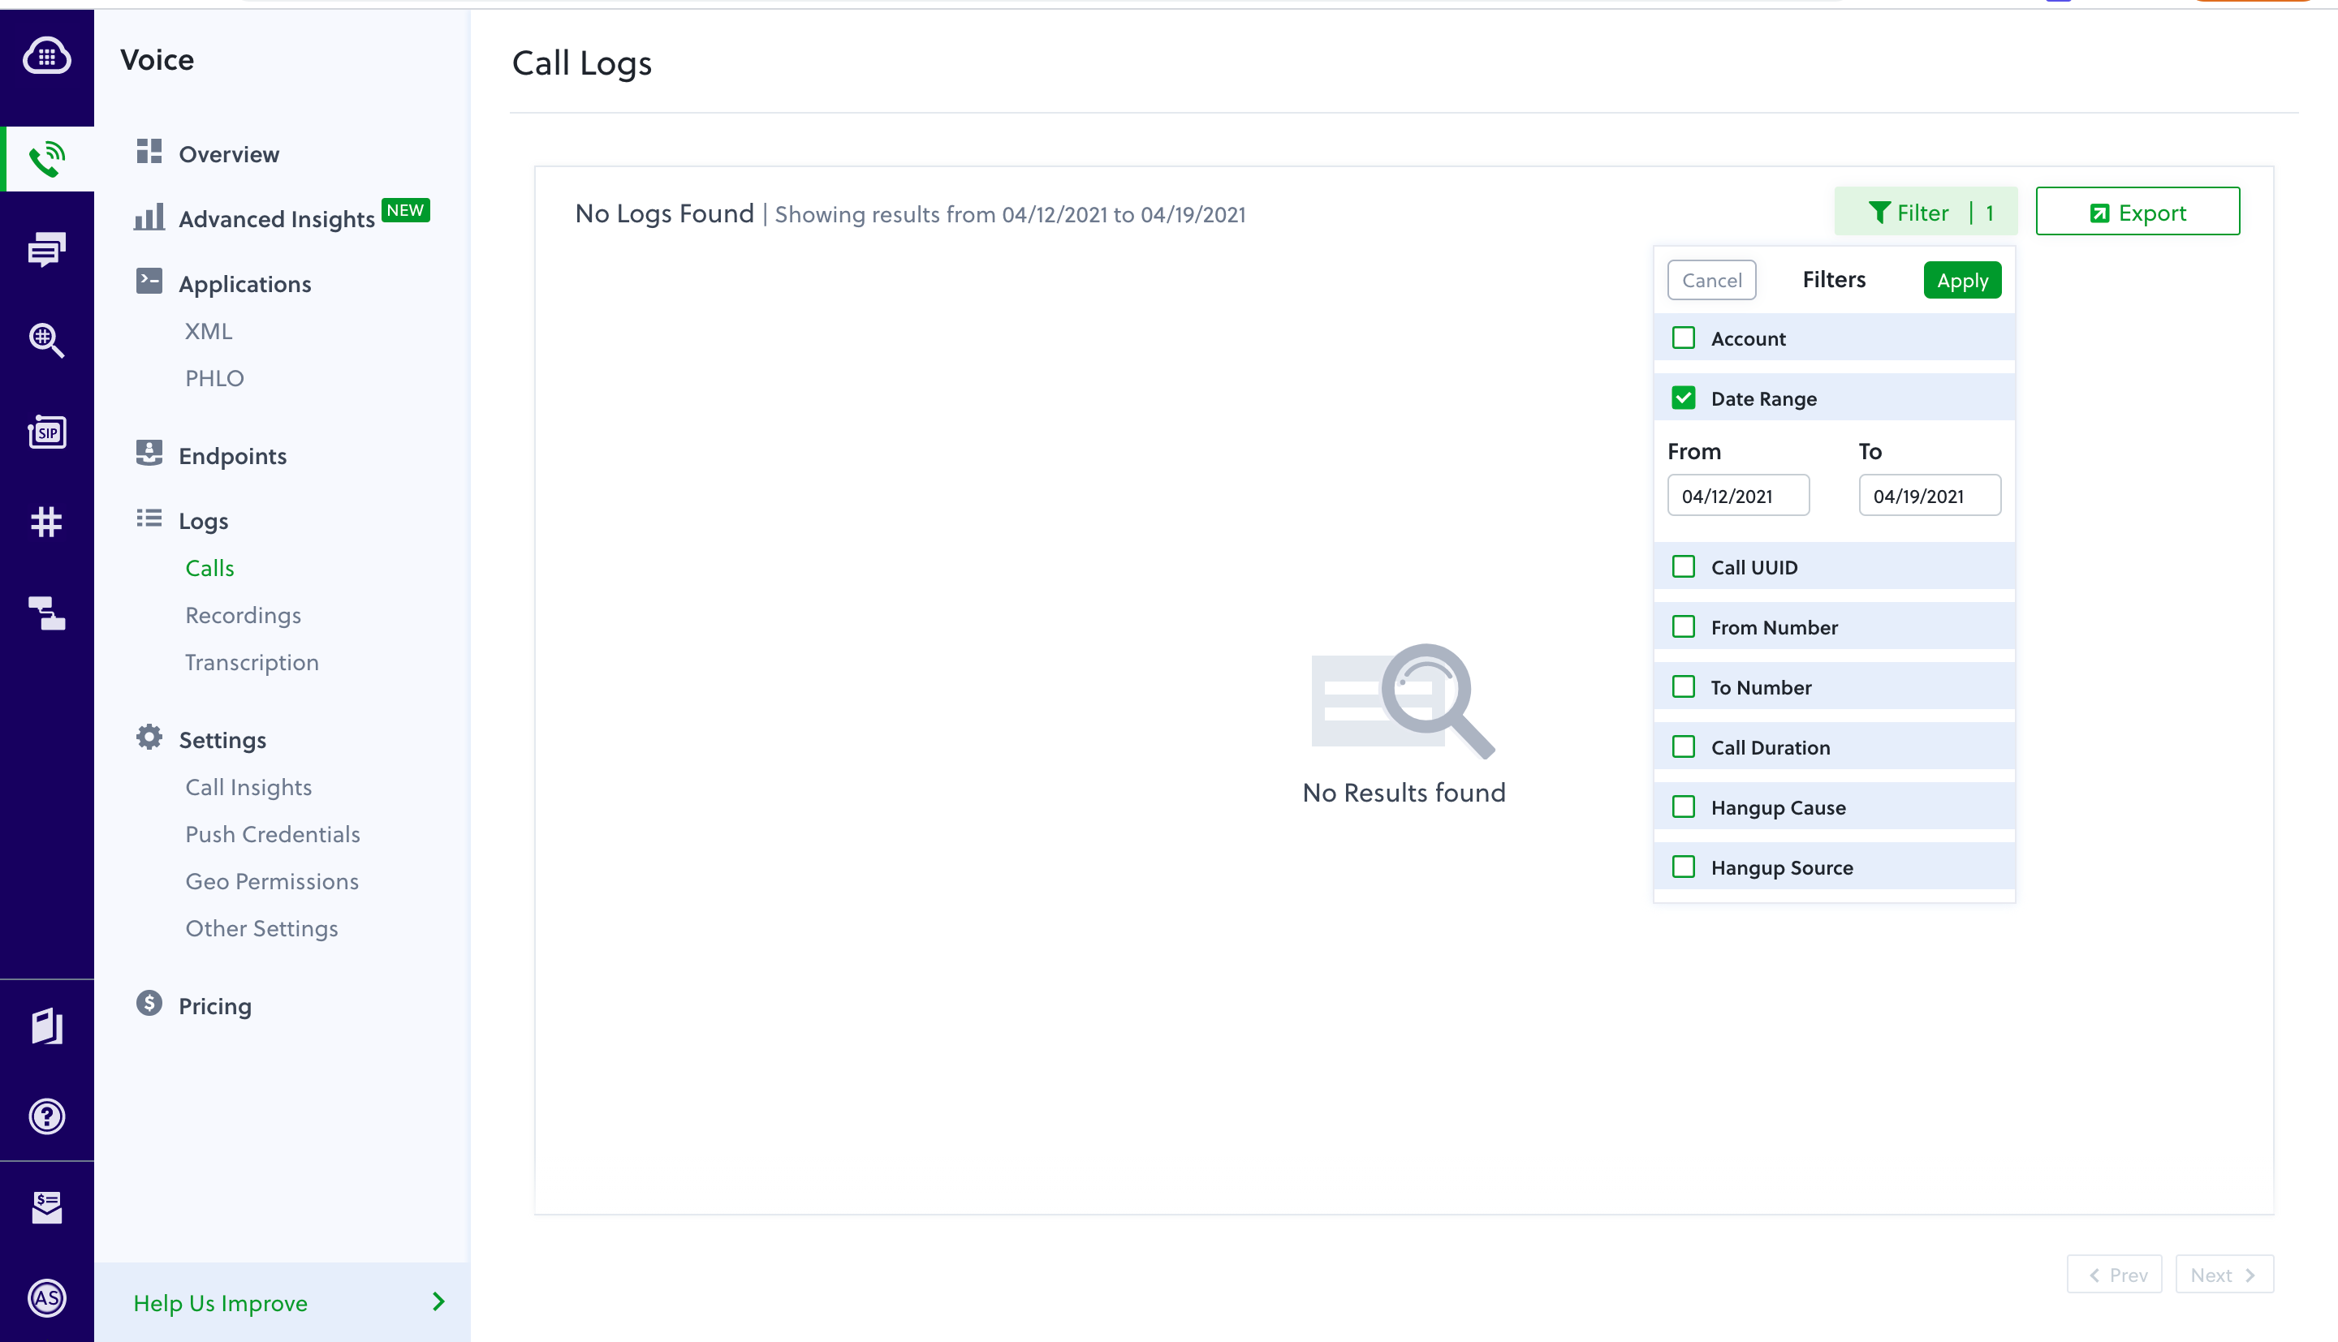Click the Applications terminal icon
This screenshot has width=2338, height=1342.
pyautogui.click(x=149, y=281)
